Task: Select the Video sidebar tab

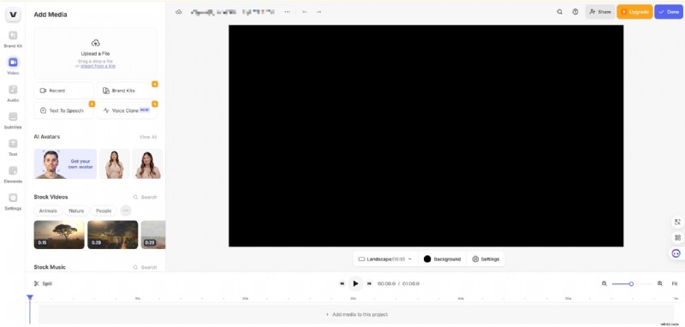Action: pos(13,66)
